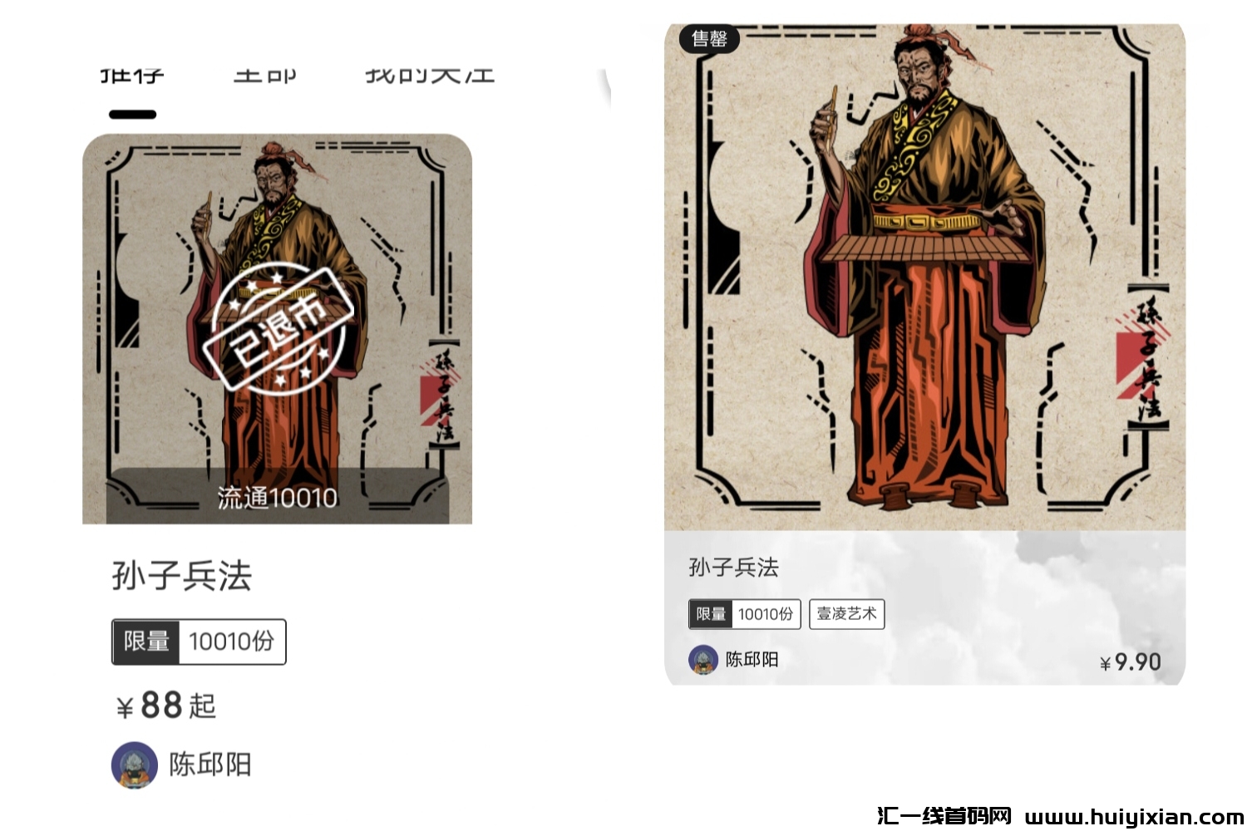The height and width of the screenshot is (831, 1247).
Task: Open the large 孙子兵法 title on left
Action: pyautogui.click(x=182, y=576)
